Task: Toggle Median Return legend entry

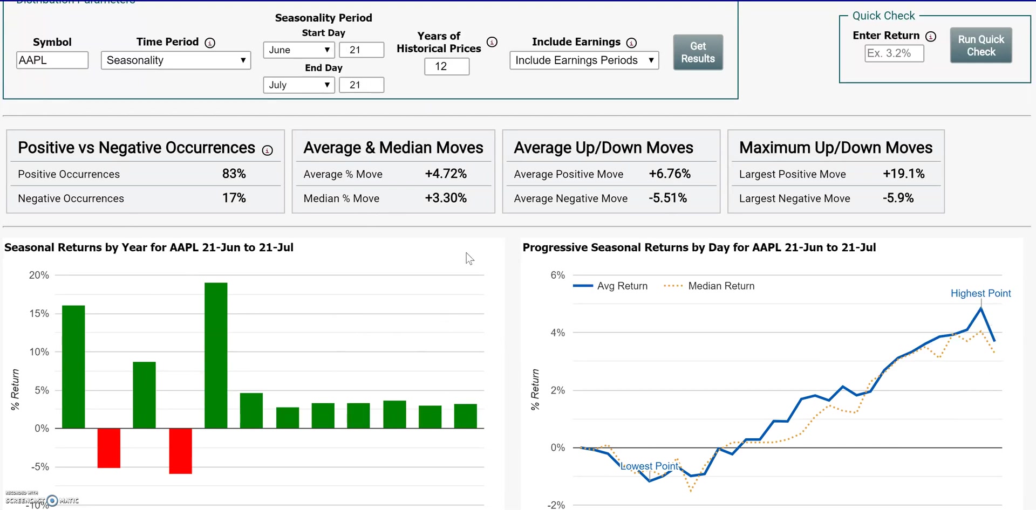Action: [x=709, y=286]
